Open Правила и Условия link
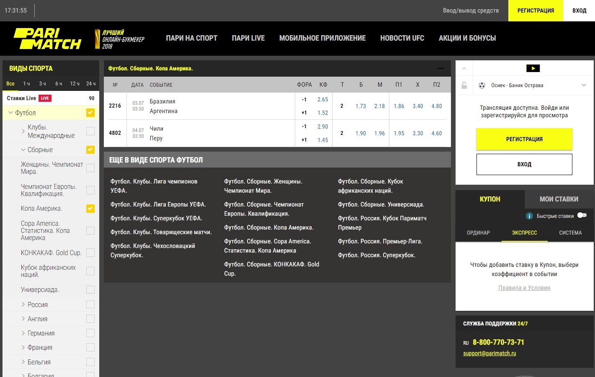Image resolution: width=595 pixels, height=377 pixels. [x=524, y=288]
